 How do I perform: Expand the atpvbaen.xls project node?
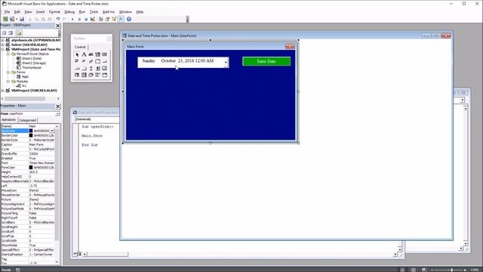pos(3,40)
